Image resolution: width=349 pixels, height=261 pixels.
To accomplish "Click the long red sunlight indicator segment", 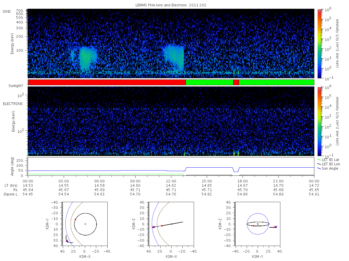I will [x=107, y=82].
